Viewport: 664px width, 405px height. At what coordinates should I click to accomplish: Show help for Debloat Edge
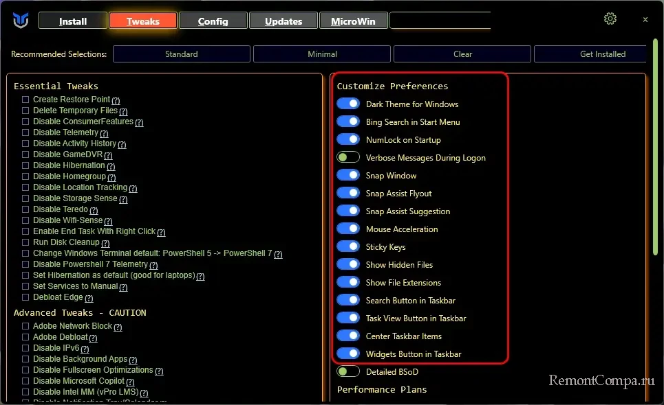(x=89, y=298)
